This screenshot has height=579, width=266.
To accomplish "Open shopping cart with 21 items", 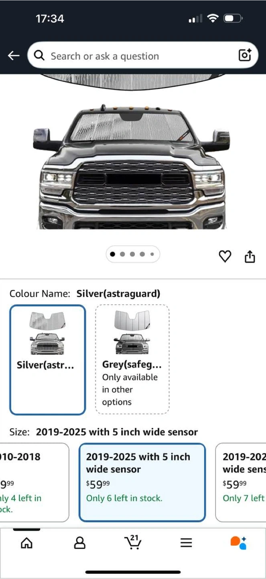I will click(133, 542).
